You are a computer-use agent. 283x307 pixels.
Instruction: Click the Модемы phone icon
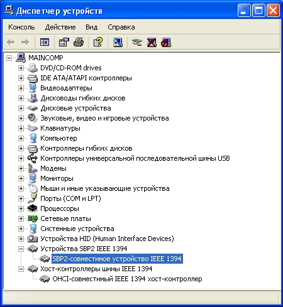coord(33,168)
